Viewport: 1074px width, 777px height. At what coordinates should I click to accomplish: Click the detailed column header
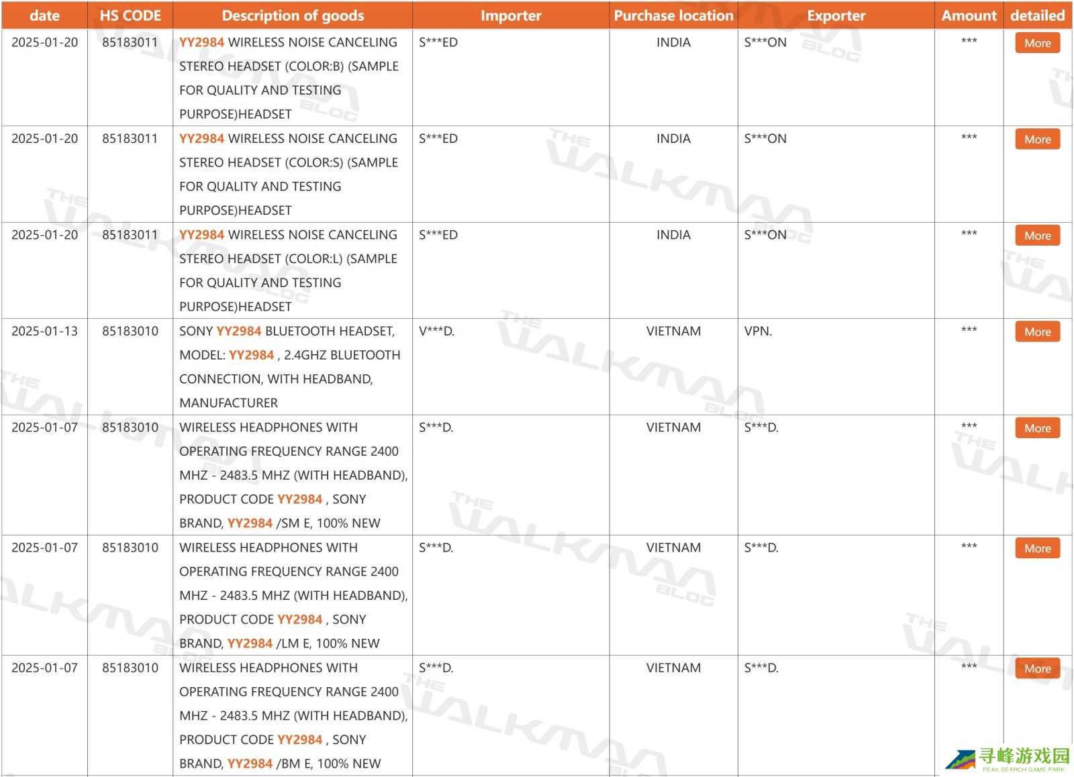(x=1037, y=15)
